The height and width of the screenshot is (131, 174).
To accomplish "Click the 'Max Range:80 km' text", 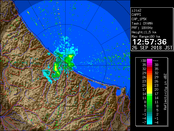I will pyautogui.click(x=146, y=37).
